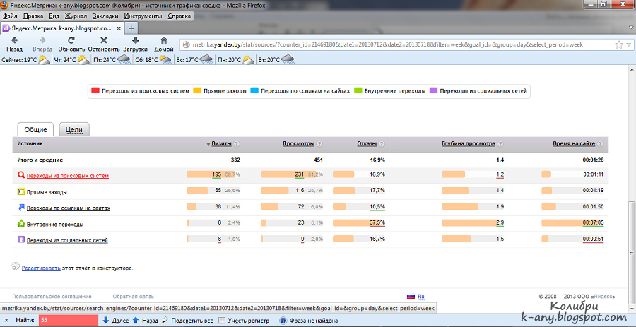Click the green house internal transitions icon
Viewport: 636px width, 327px height.
tap(21, 224)
